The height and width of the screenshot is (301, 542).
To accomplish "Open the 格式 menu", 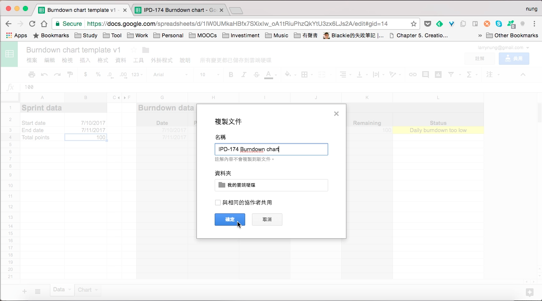I will coord(103,61).
